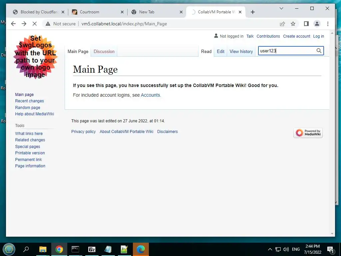This screenshot has width=341, height=256.
Task: Click the ENG language indicator
Action: click(296, 249)
